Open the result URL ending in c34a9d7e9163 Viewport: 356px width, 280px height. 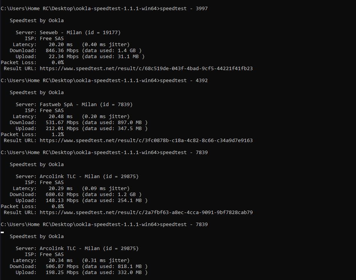pyautogui.click(x=146, y=141)
